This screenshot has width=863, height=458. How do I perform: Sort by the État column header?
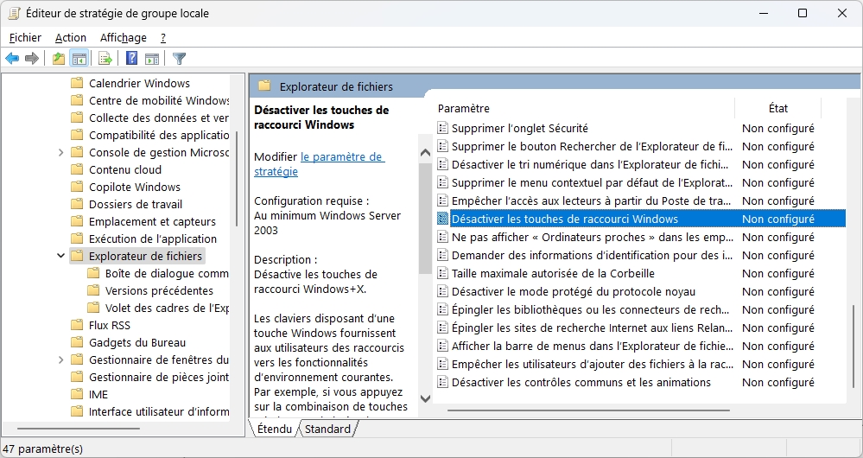coord(777,108)
